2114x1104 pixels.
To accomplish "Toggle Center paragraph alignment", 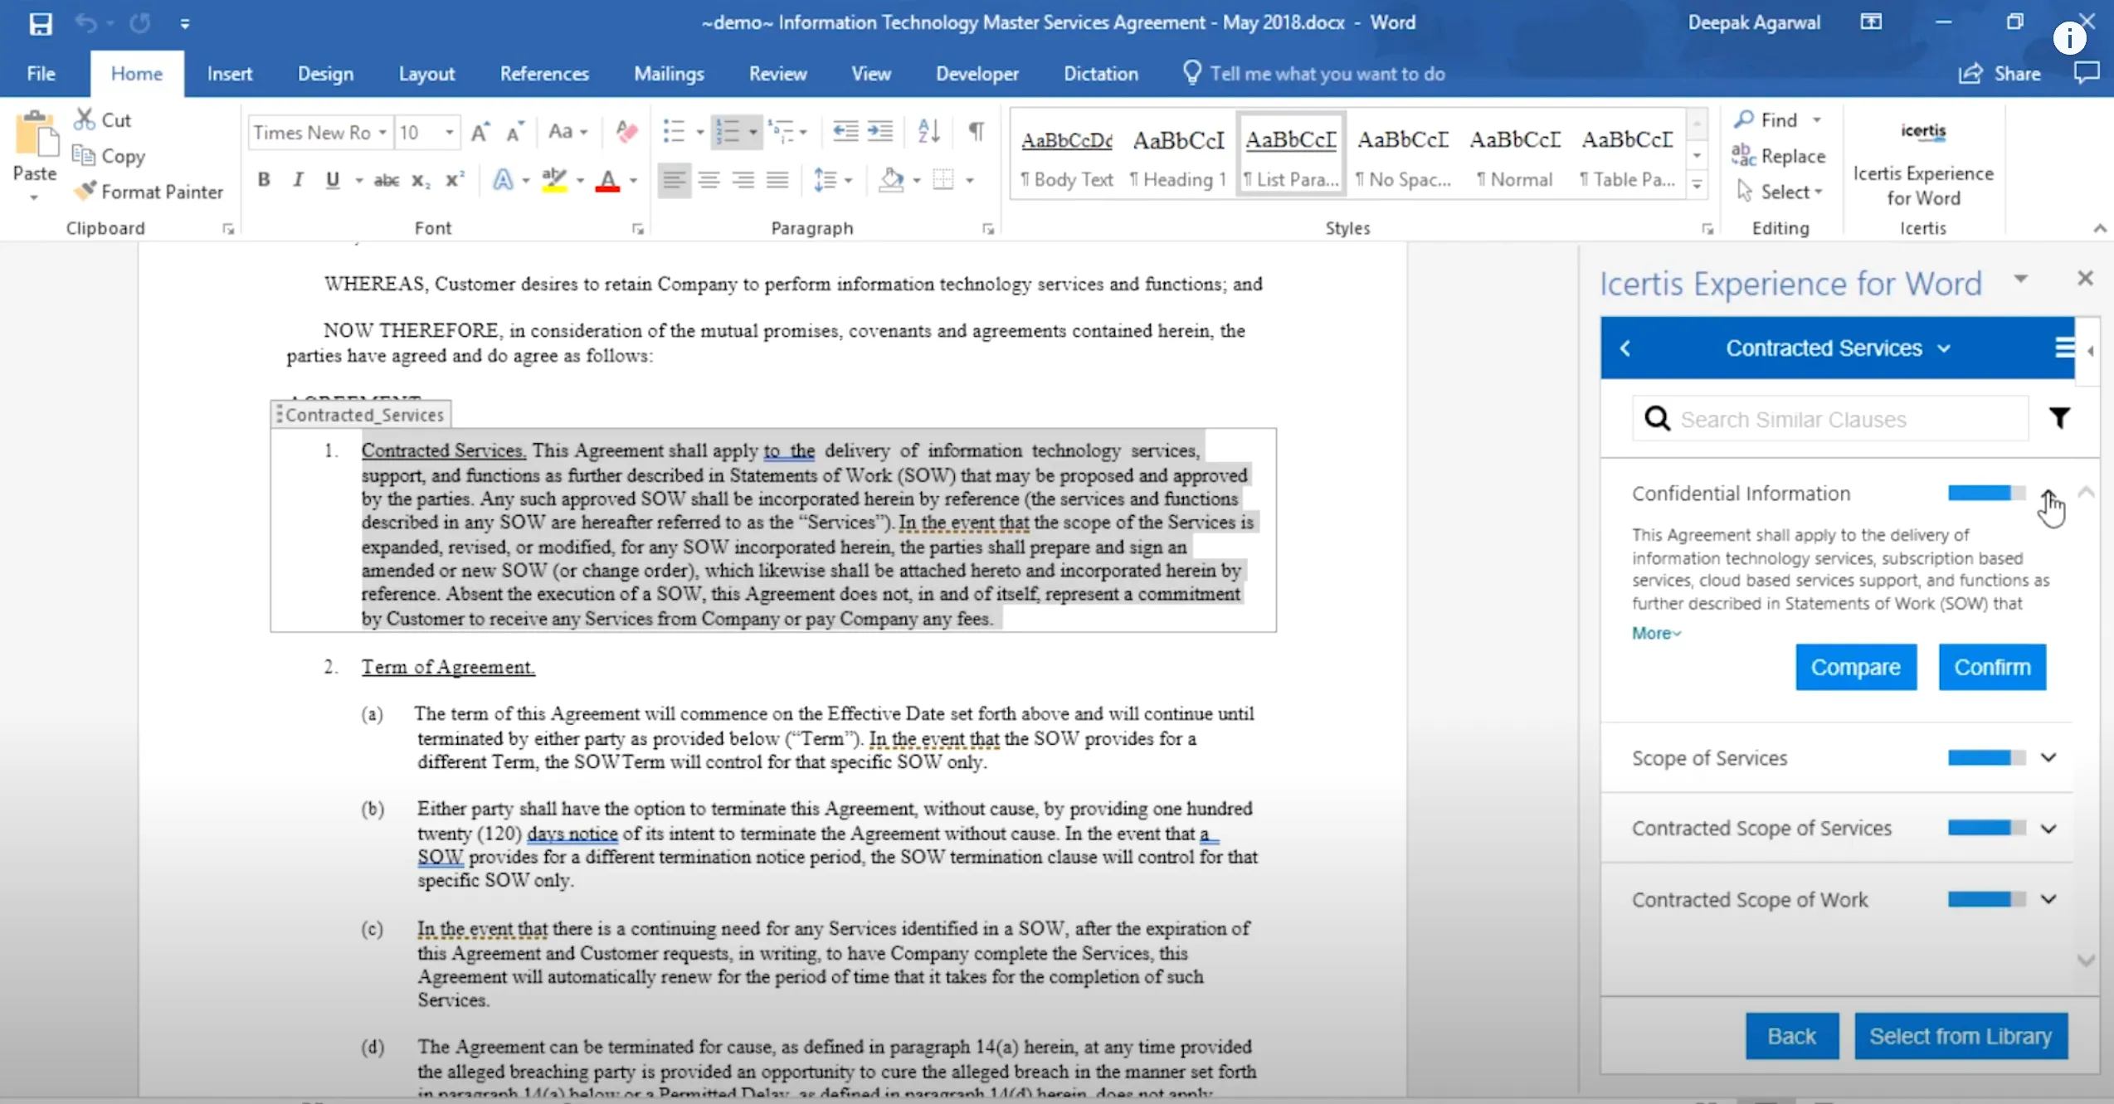I will tap(709, 179).
